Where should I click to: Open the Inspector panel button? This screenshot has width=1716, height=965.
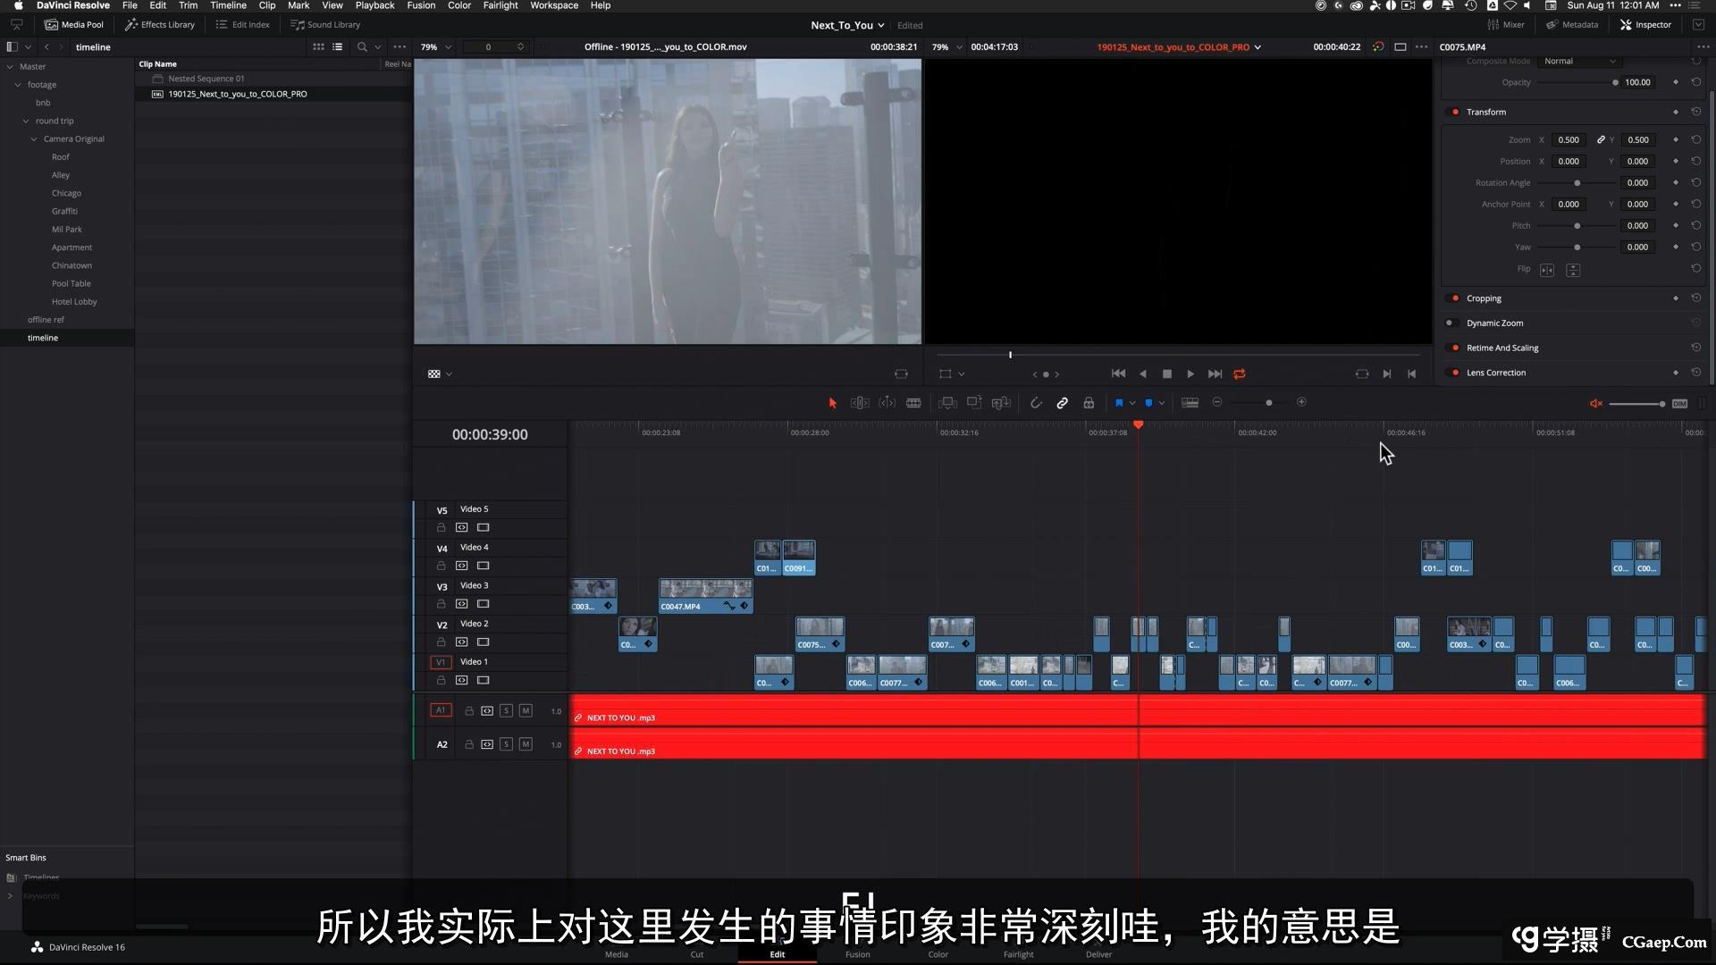tap(1645, 24)
